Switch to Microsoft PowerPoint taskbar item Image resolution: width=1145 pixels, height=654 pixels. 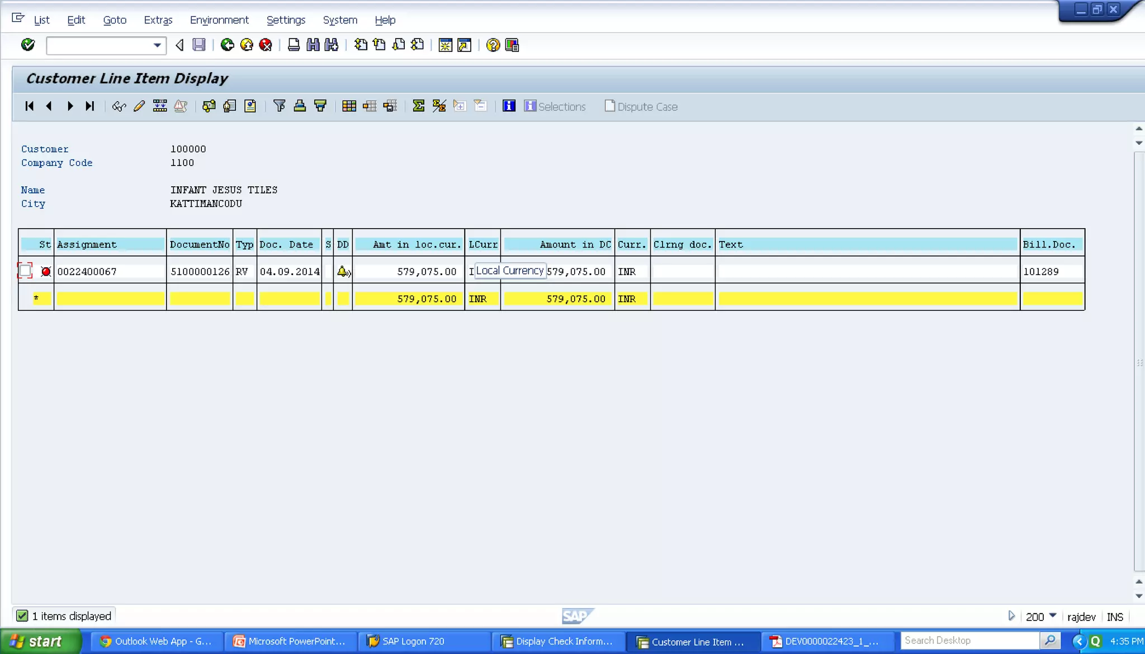291,641
